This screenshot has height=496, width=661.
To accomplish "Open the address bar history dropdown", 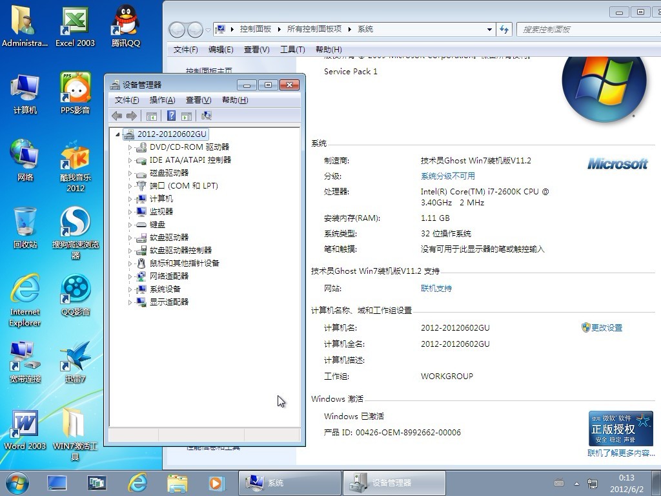I will coord(489,30).
